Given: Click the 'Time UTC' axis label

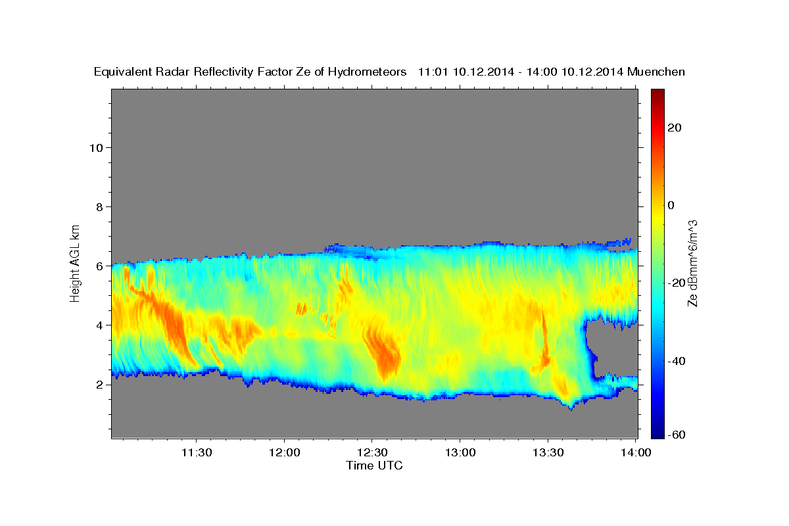Looking at the screenshot, I should point(374,466).
